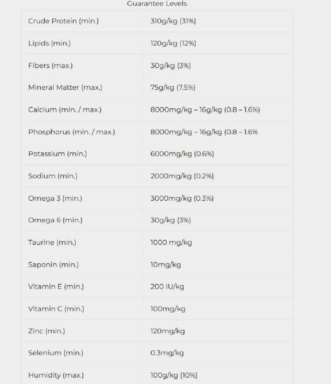The image size is (331, 384).
Task: Select the Taurine 1000 mg/kg value
Action: click(171, 242)
